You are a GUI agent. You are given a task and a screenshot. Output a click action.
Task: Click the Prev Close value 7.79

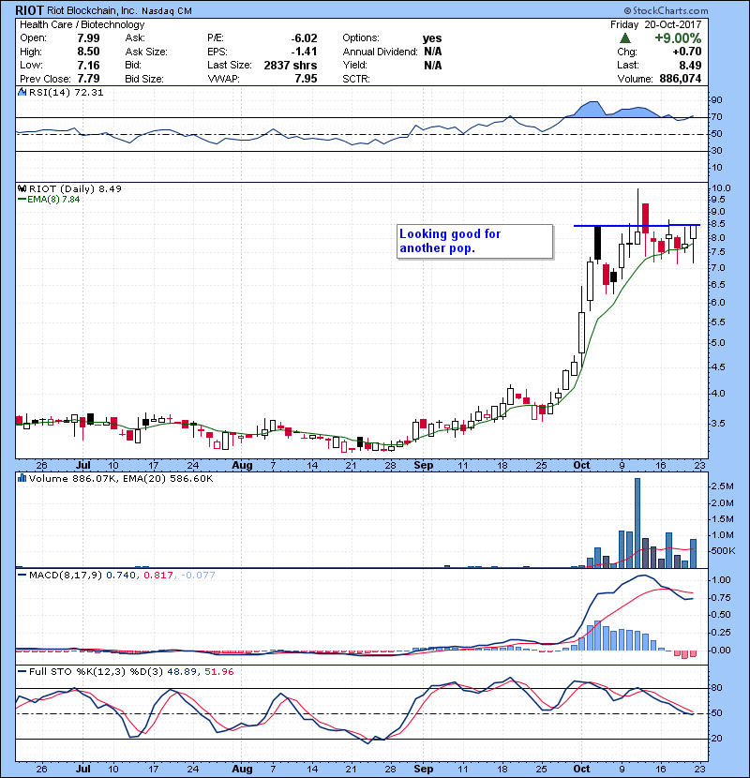click(x=88, y=79)
